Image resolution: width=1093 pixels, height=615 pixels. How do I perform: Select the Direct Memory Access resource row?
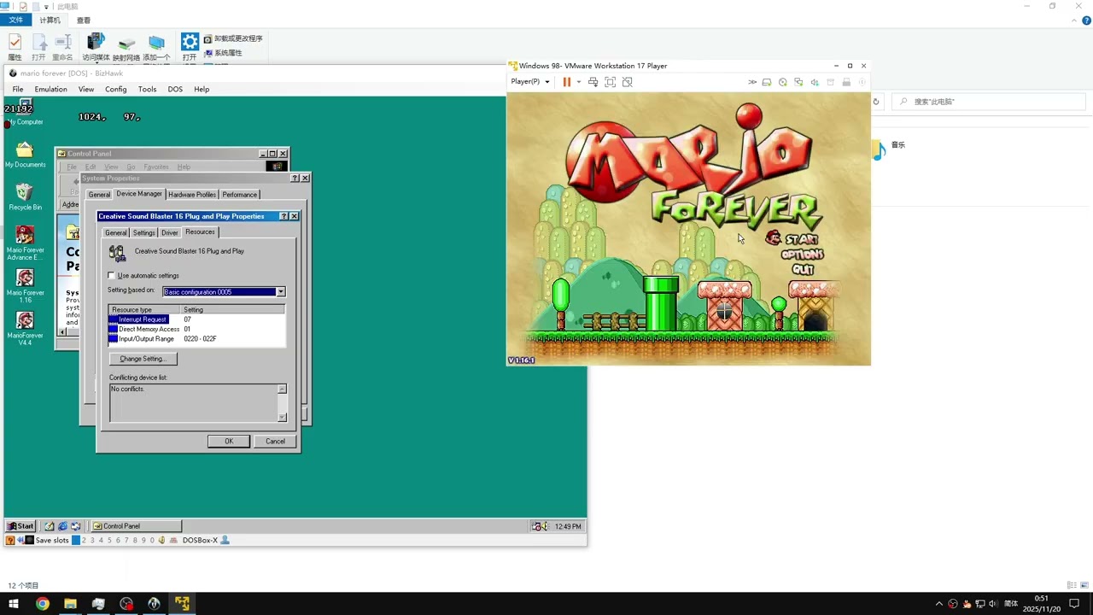point(196,329)
